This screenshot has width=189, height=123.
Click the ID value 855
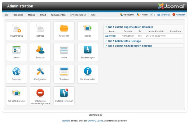140,36
